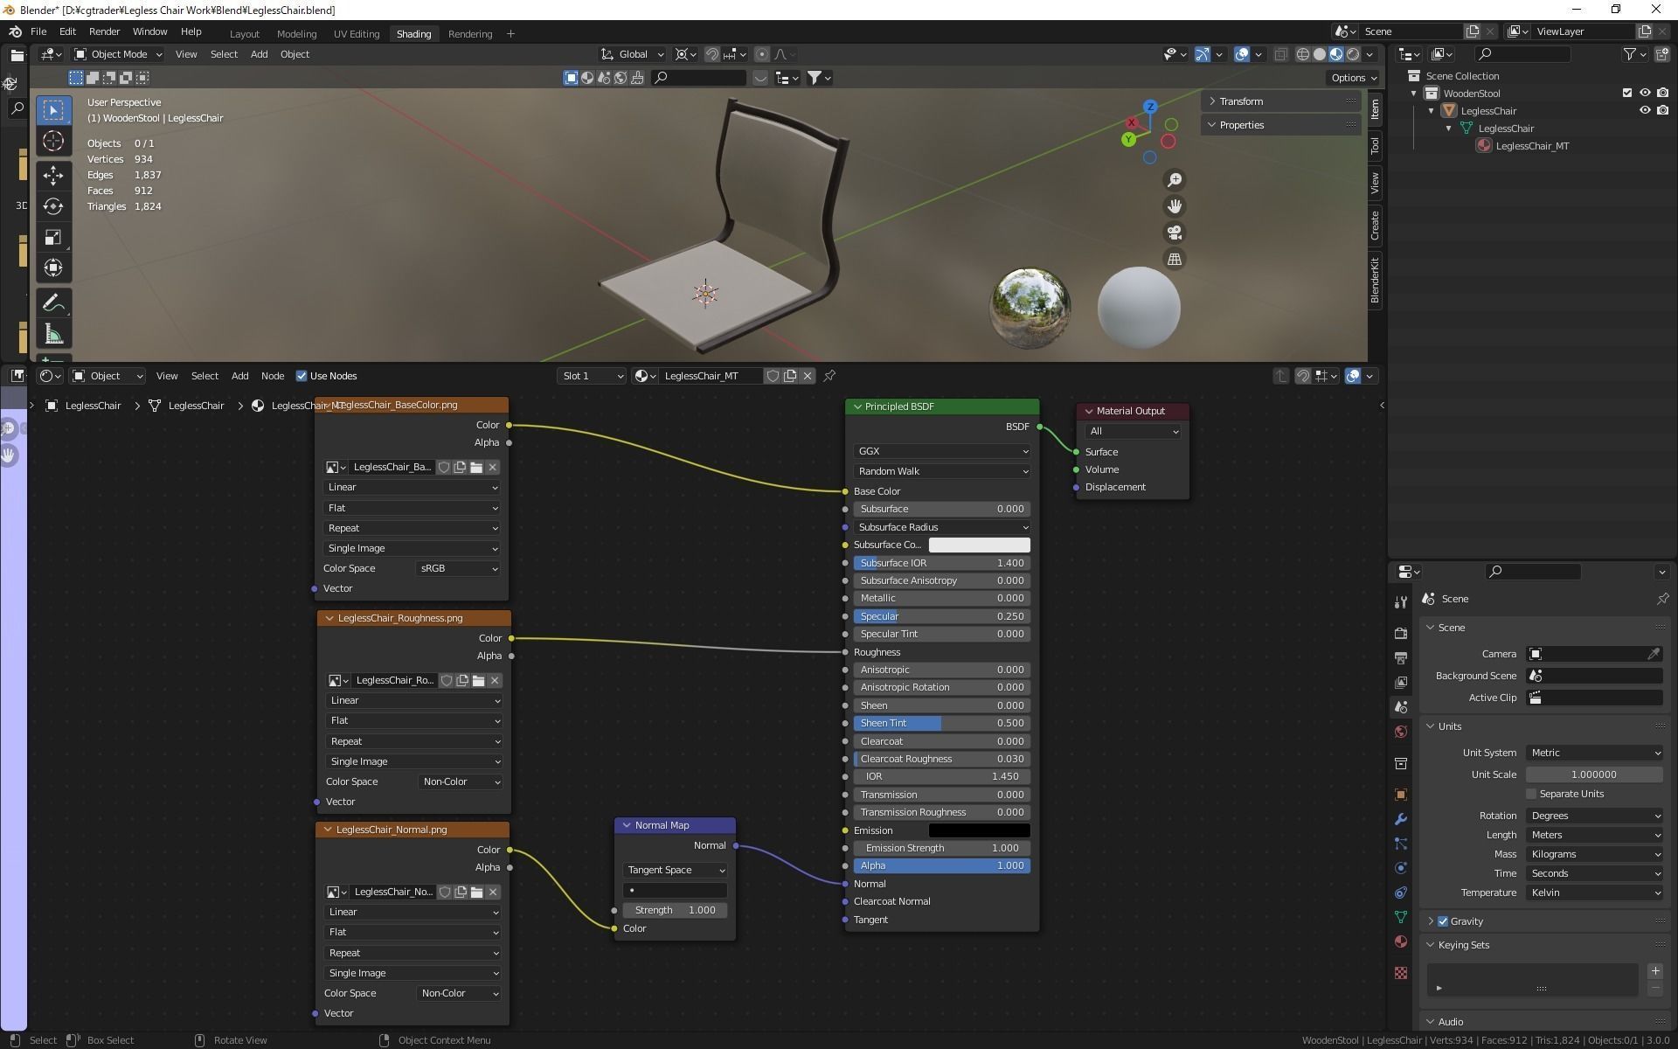Click the Measure ruler tool

click(53, 334)
